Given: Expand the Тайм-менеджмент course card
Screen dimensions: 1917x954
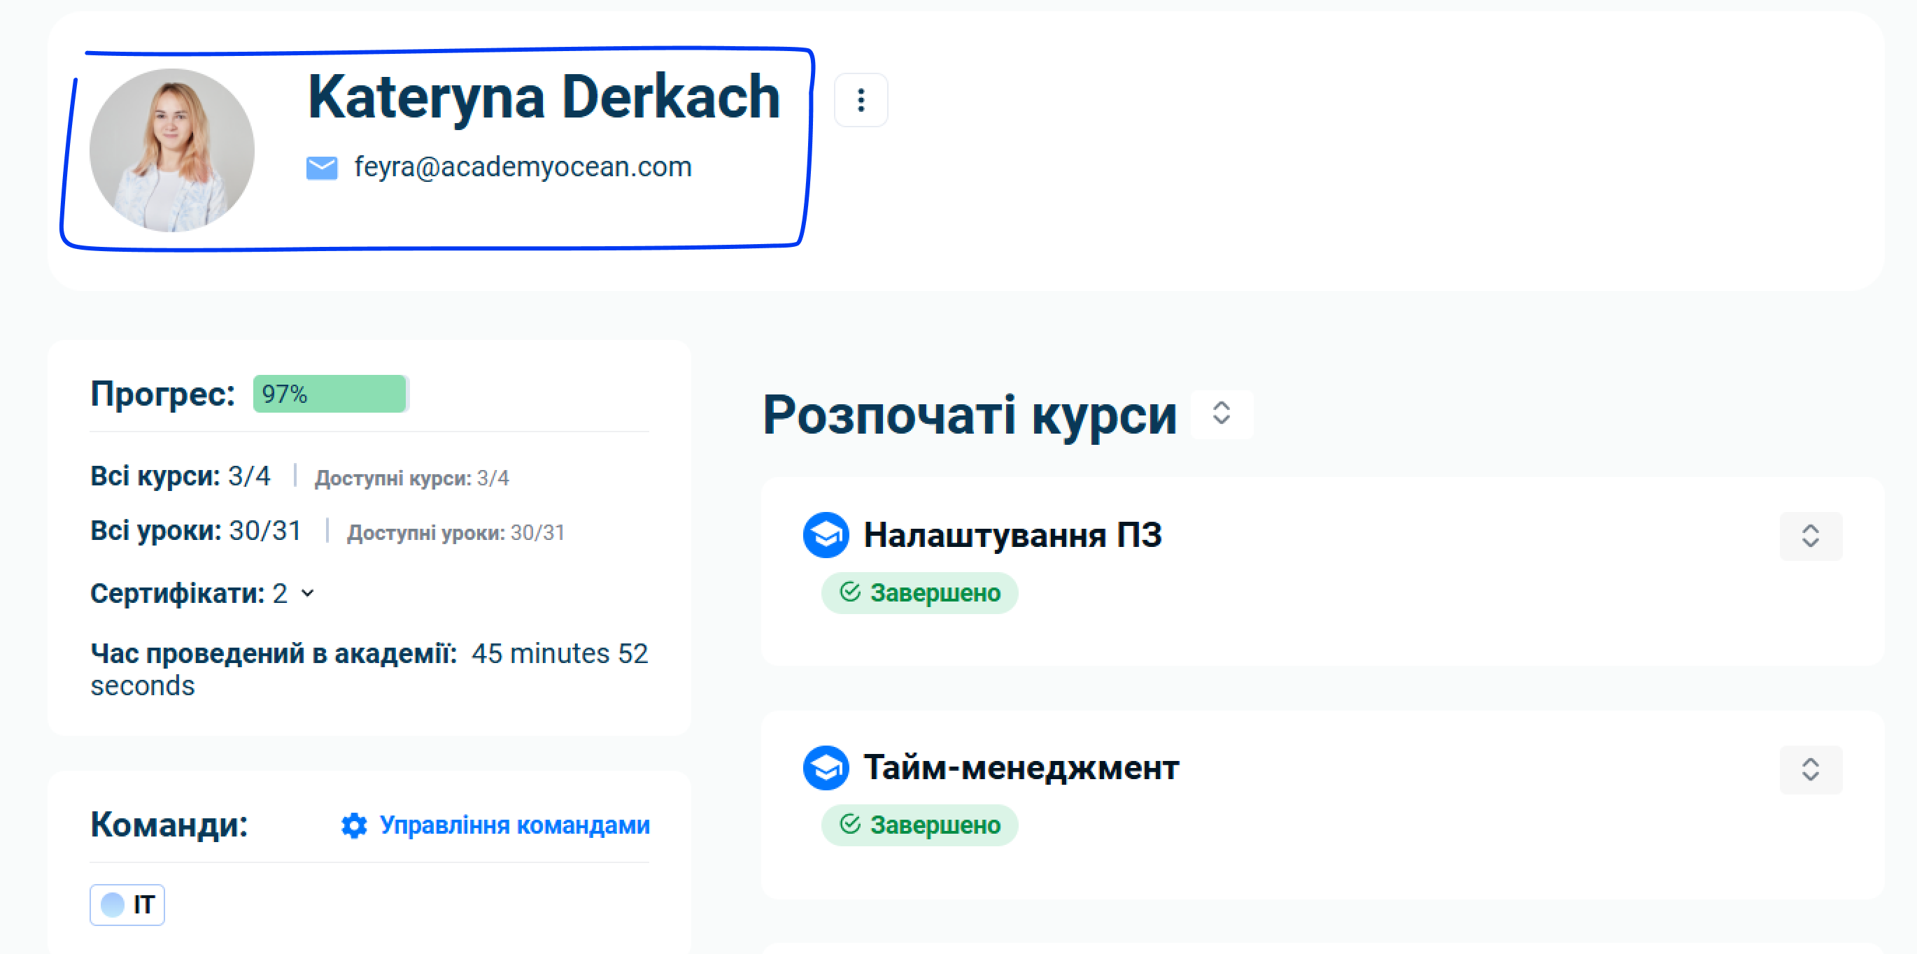Looking at the screenshot, I should point(1810,769).
